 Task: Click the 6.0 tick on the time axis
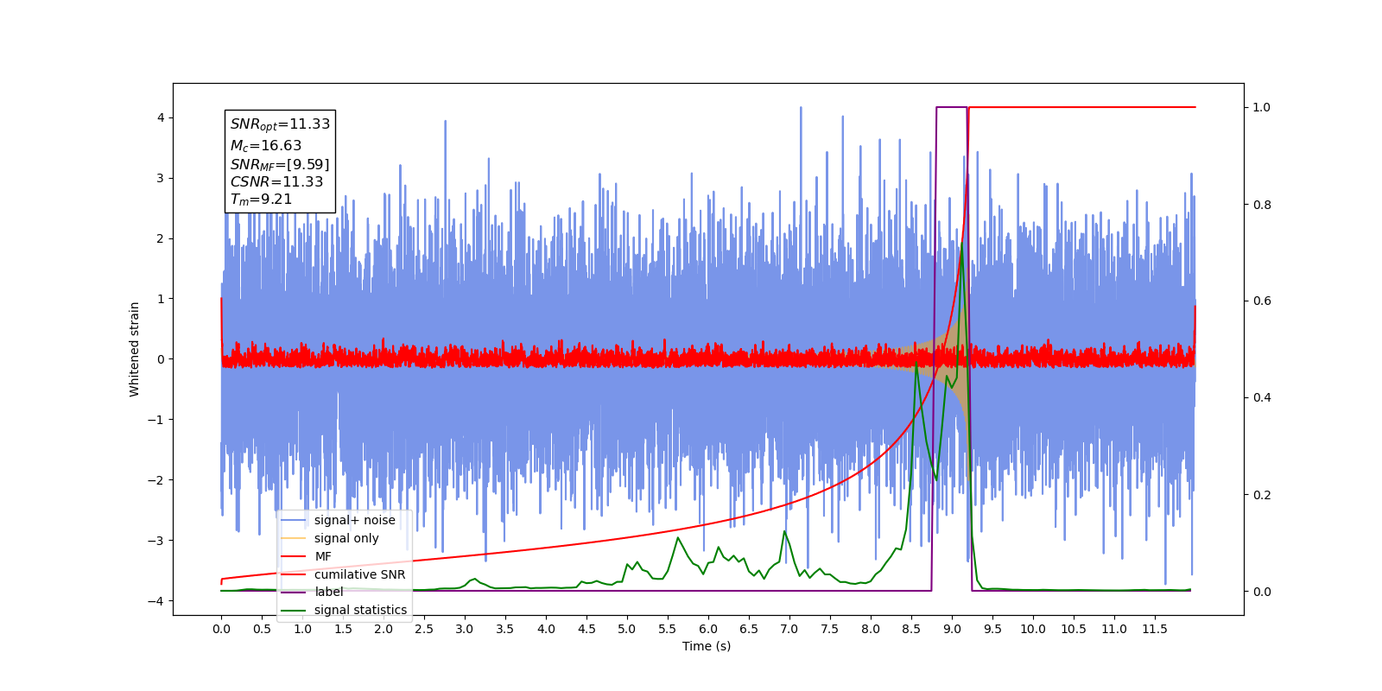[x=708, y=629]
